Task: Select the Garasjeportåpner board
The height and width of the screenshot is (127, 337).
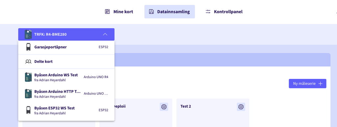Action: pos(66,47)
